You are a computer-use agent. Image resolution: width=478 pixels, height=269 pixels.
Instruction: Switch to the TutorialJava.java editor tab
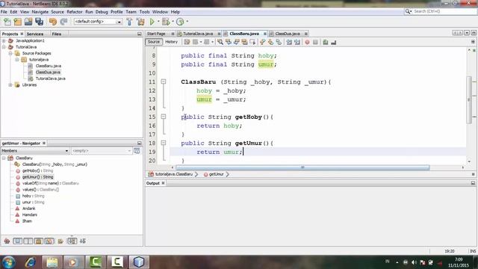[198, 34]
